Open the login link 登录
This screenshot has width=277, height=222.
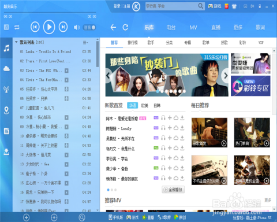point(117,6)
